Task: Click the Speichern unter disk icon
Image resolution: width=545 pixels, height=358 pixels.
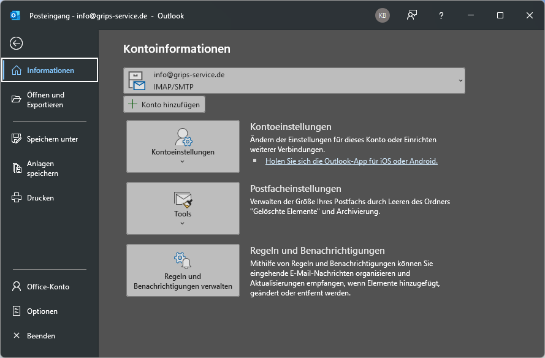Action: coord(17,139)
